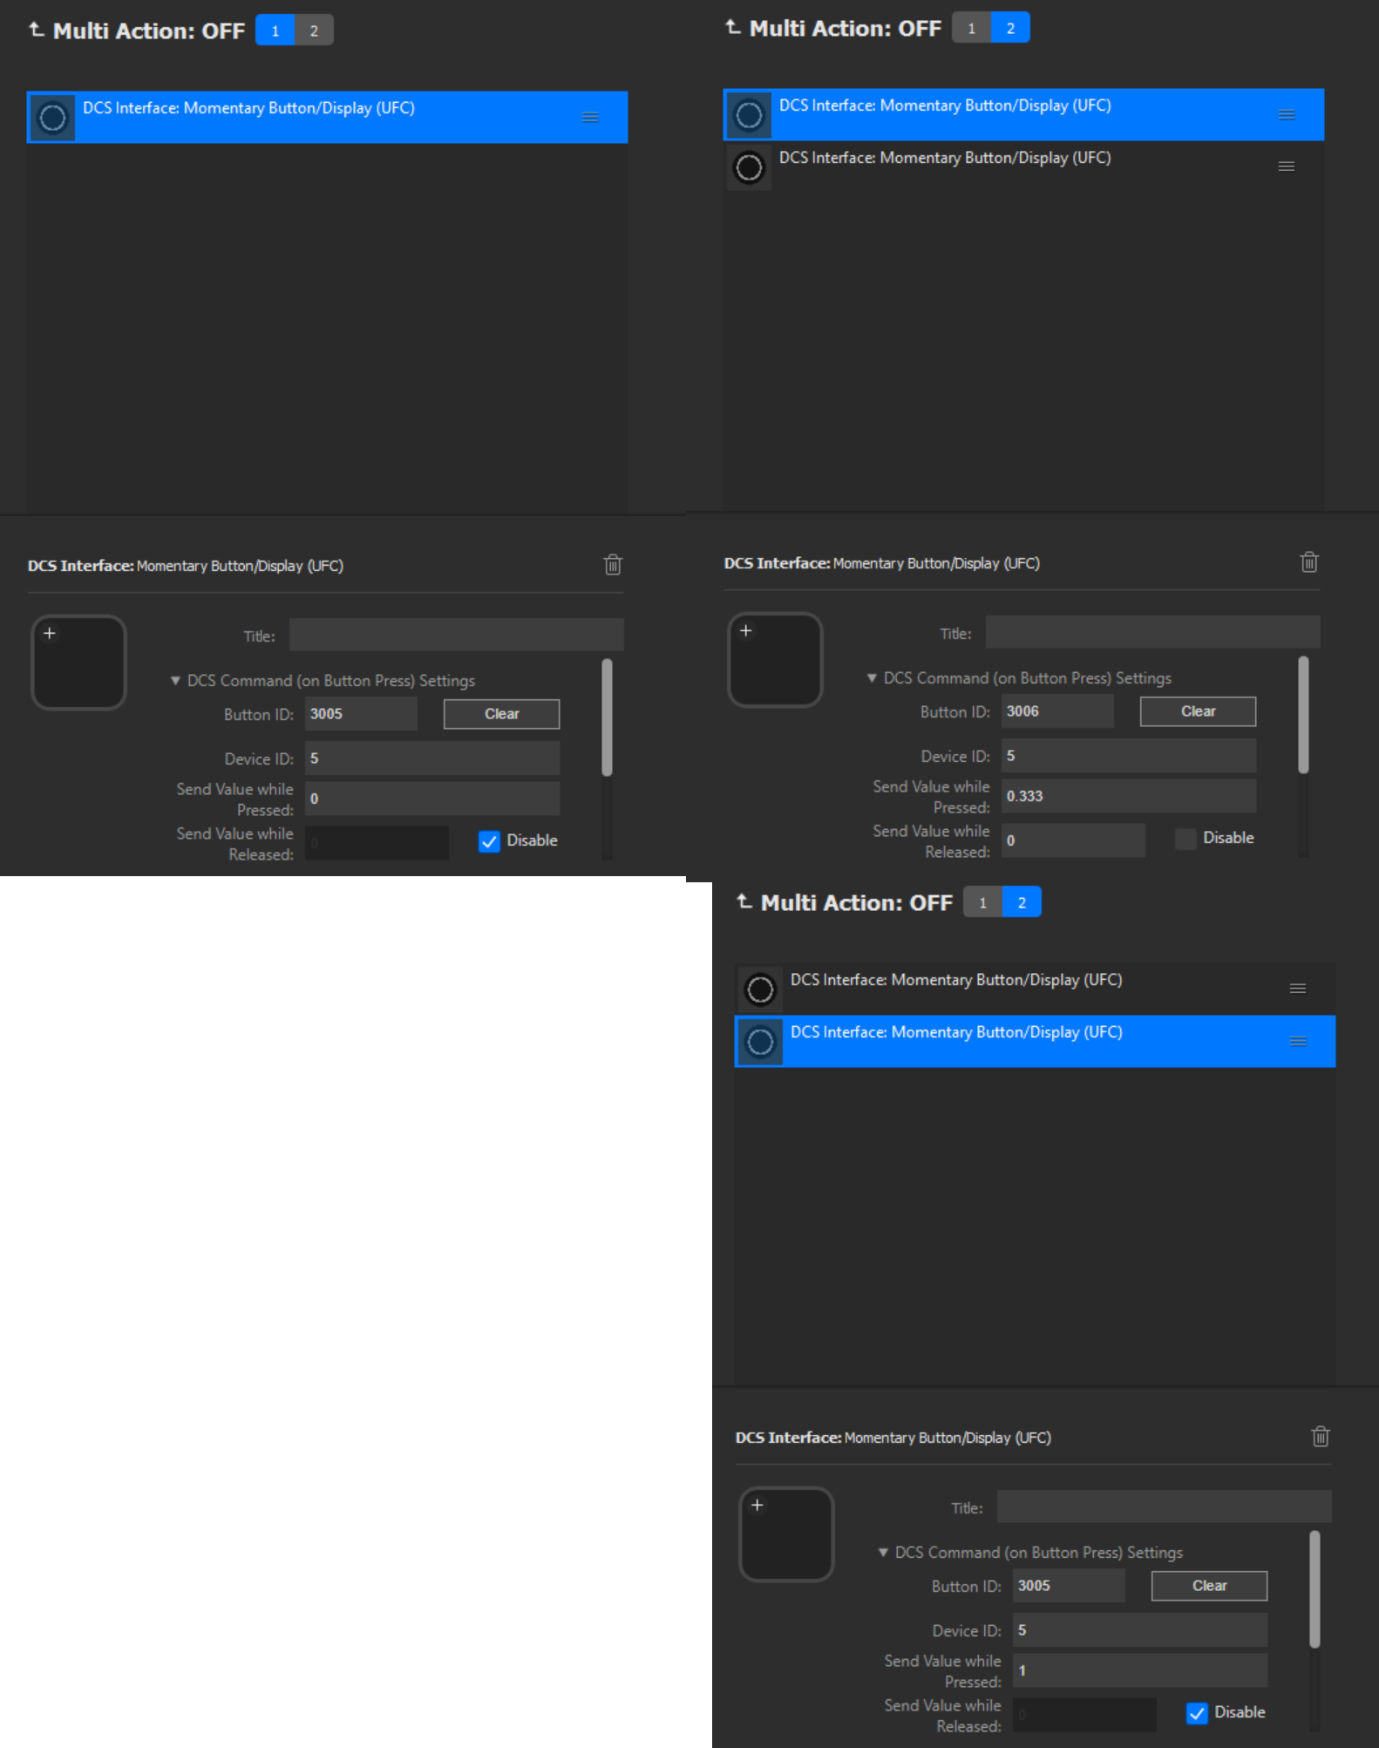Click circle icon of highlighted row in Button ID 3006 panel
This screenshot has width=1379, height=1748.
pos(749,114)
